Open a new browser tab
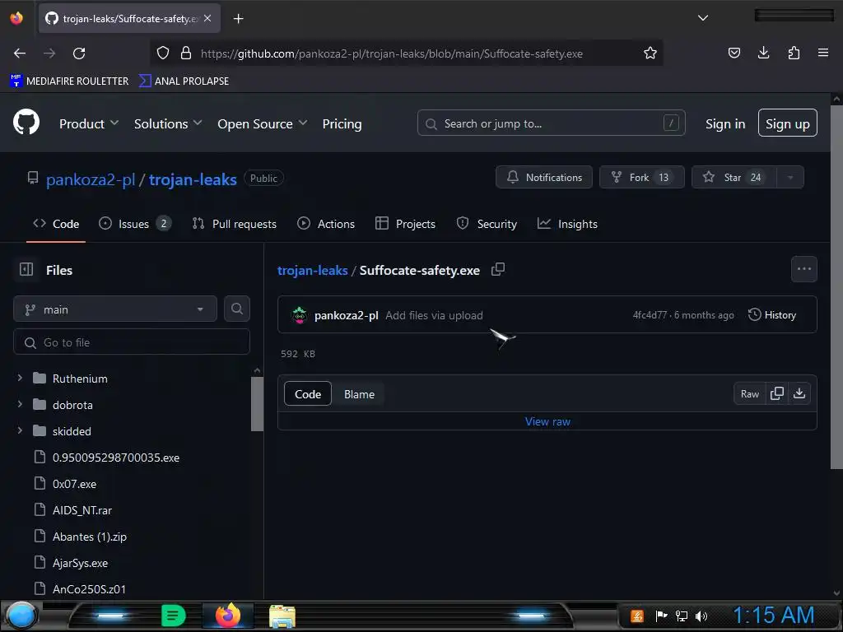The height and width of the screenshot is (632, 843). (x=238, y=19)
